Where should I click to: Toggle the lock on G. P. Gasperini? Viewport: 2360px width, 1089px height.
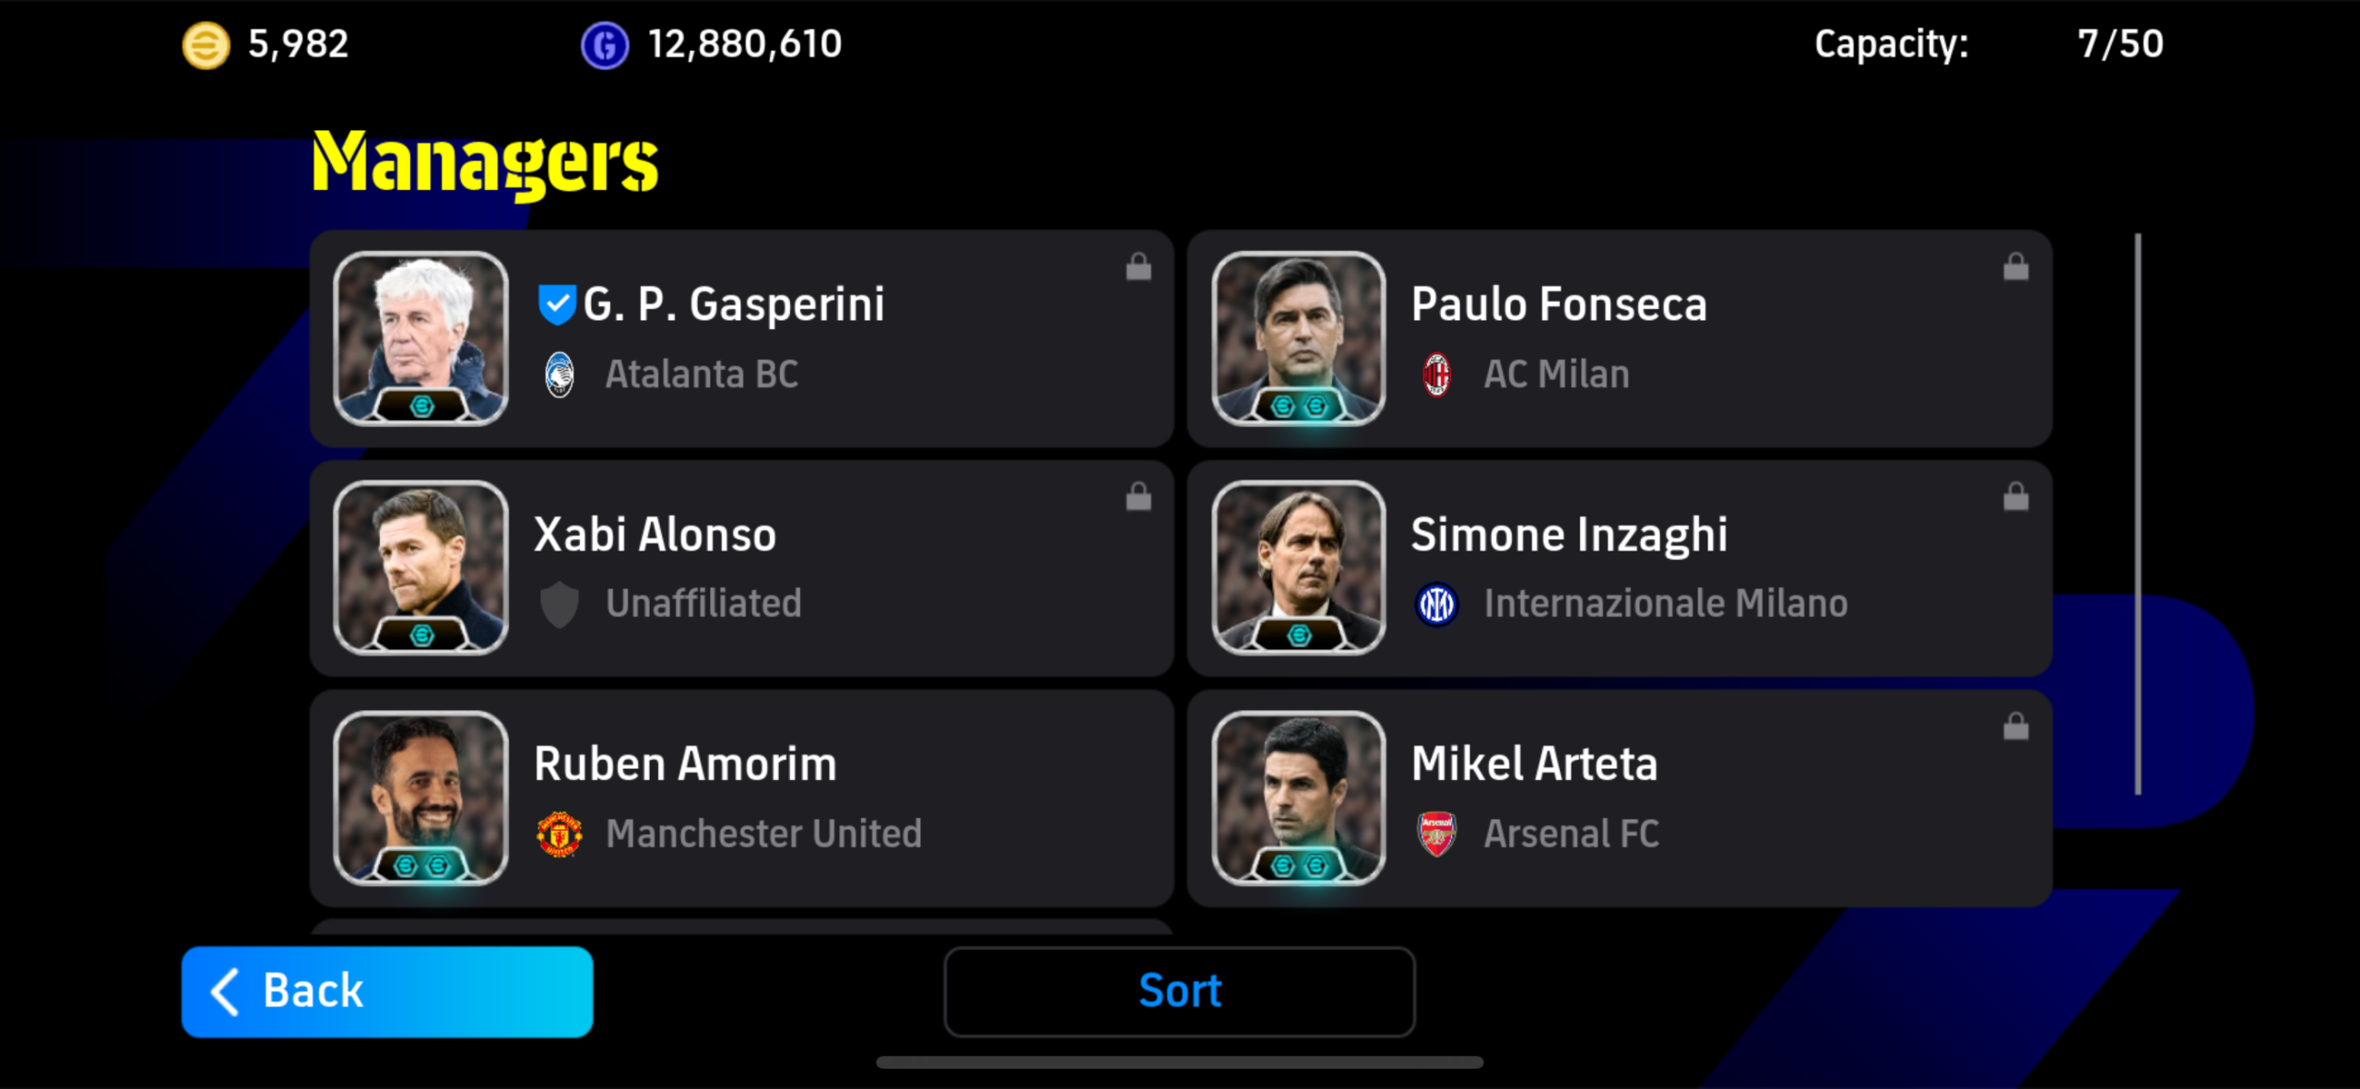1139,267
